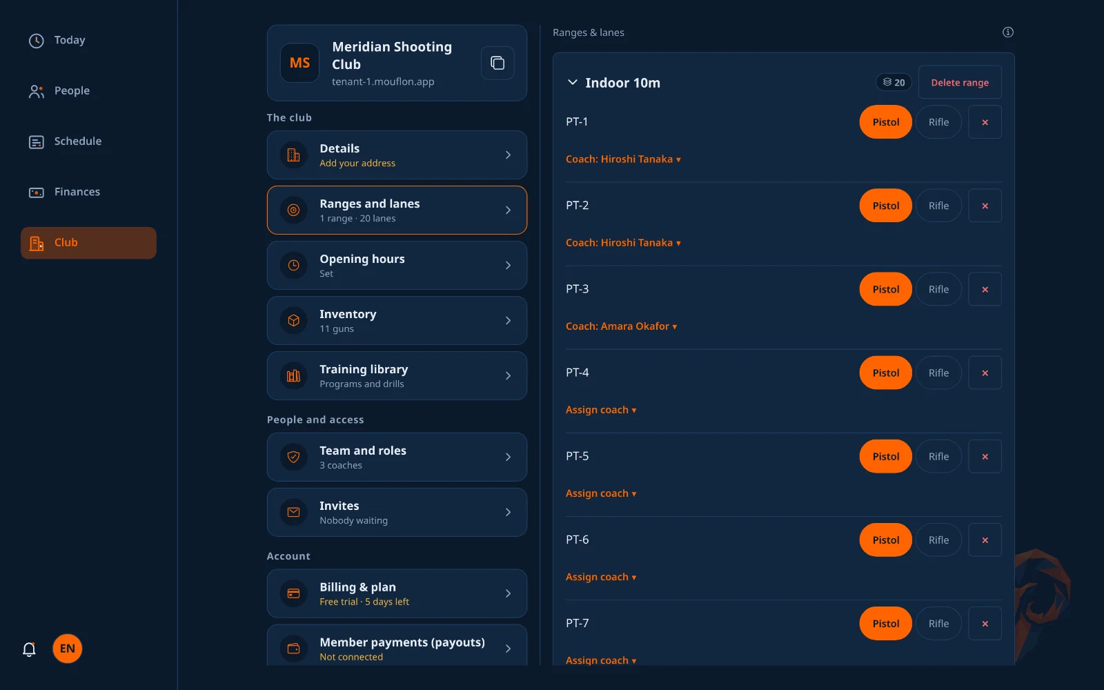Open Member payments (payouts) settings
The height and width of the screenshot is (690, 1104).
(397, 646)
